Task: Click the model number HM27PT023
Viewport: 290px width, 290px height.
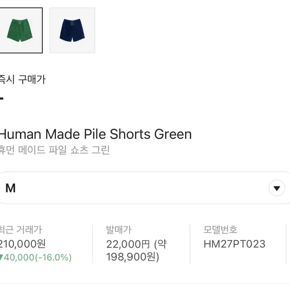Action: pyautogui.click(x=234, y=244)
